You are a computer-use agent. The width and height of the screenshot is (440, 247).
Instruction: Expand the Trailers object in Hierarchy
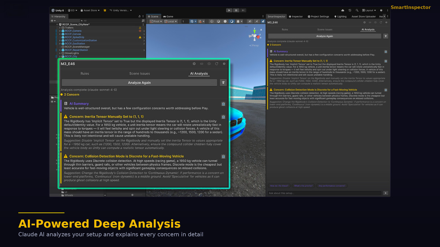click(60, 28)
